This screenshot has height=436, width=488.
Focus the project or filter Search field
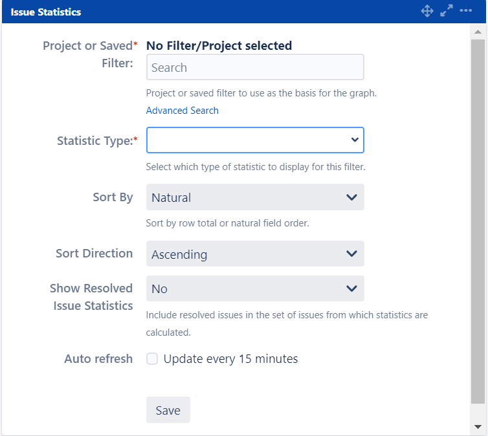(x=255, y=67)
